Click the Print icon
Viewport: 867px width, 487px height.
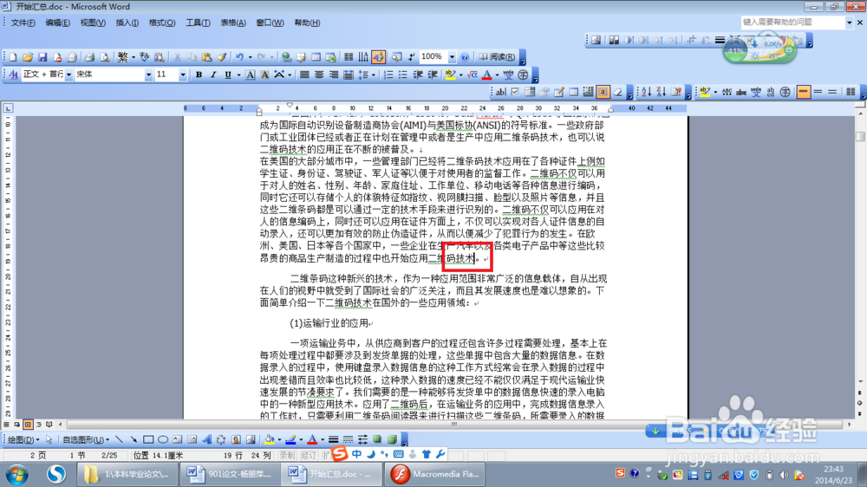coord(89,57)
